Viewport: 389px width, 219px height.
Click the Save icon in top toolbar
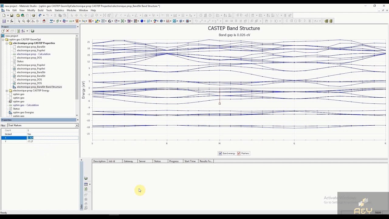point(12,15)
